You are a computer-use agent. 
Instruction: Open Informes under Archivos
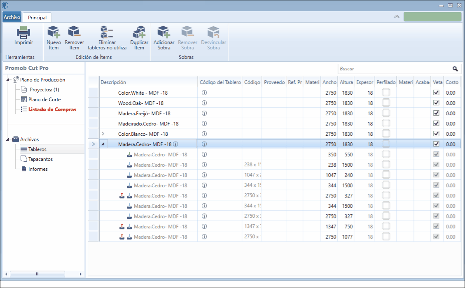38,169
